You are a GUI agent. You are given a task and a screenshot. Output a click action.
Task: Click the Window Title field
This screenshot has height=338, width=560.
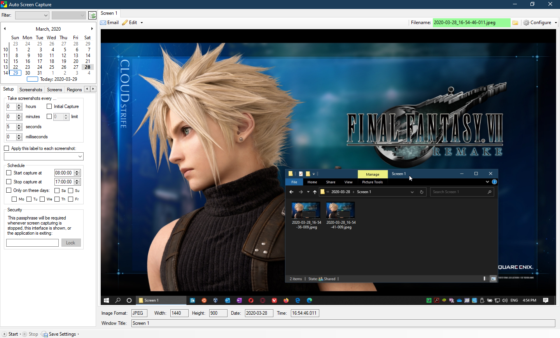coord(343,323)
